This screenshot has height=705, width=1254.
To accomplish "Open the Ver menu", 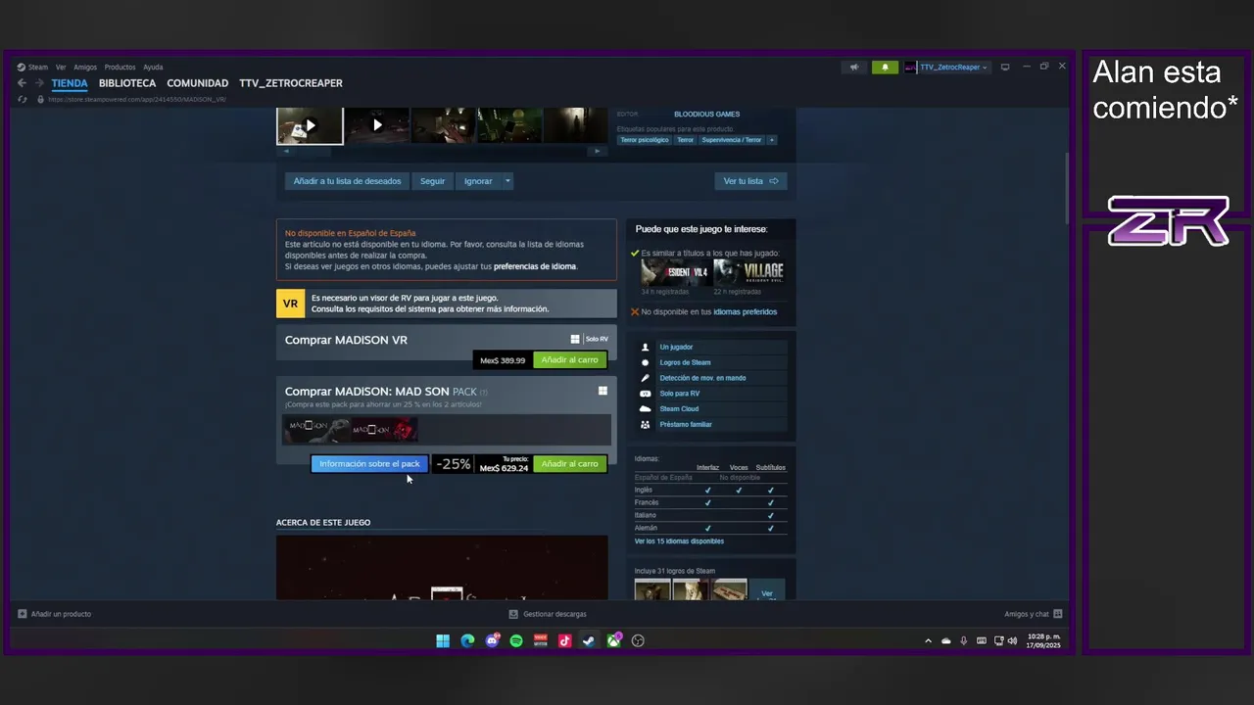I will [61, 68].
